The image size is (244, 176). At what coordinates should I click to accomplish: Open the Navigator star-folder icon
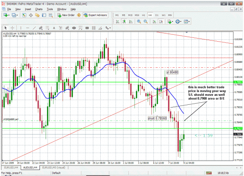point(37,15)
